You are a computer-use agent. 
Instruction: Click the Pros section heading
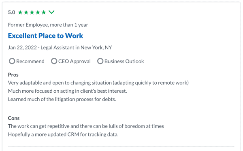13,75
